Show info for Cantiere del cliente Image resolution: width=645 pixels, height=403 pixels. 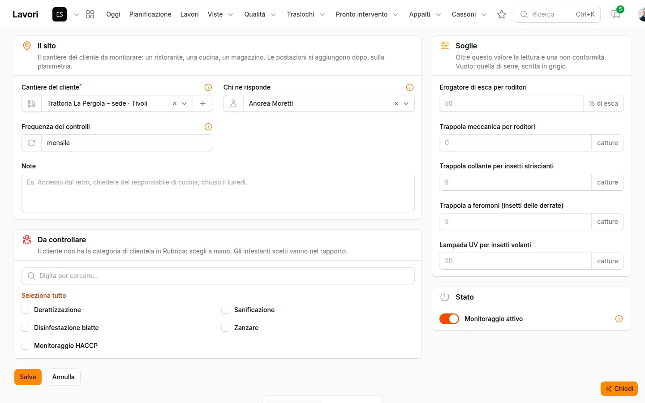[x=208, y=87]
